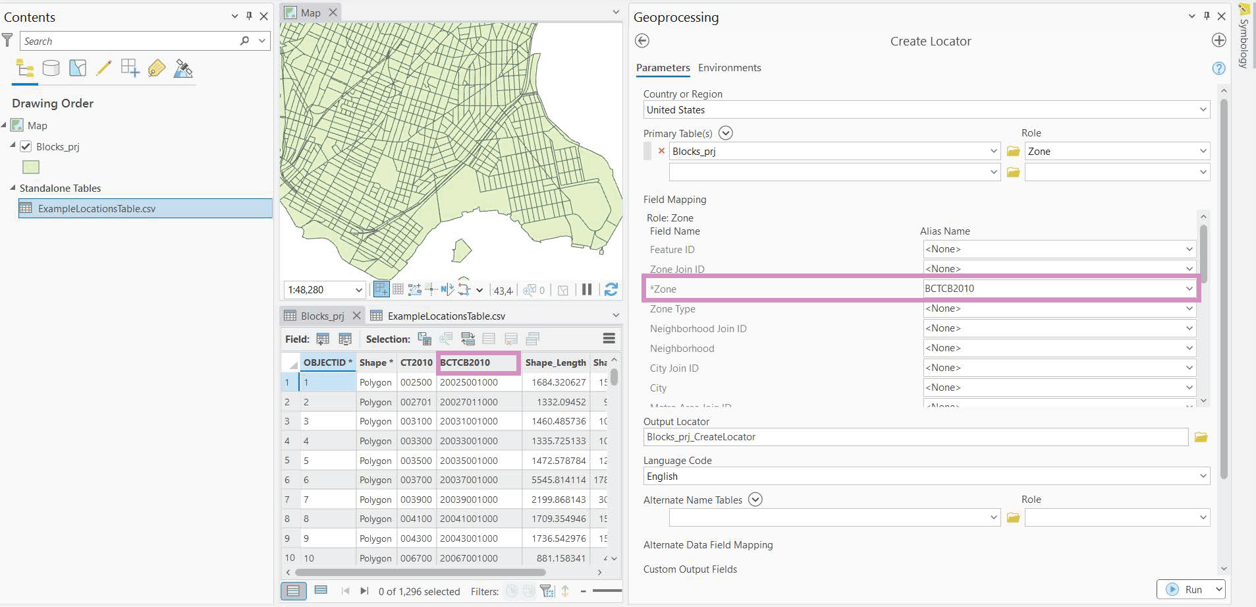Click the Geoprocessing back arrow button
1256x607 pixels.
point(642,41)
